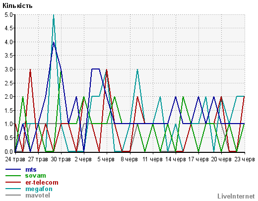The image size is (258, 201).
Task: Click the mts peak at 4.0
Action: point(54,42)
